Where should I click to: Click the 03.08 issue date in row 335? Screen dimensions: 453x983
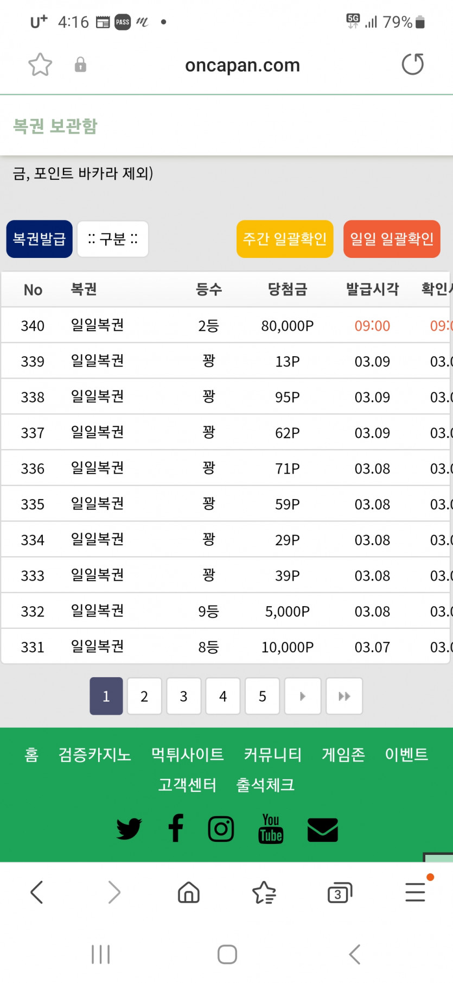372,505
